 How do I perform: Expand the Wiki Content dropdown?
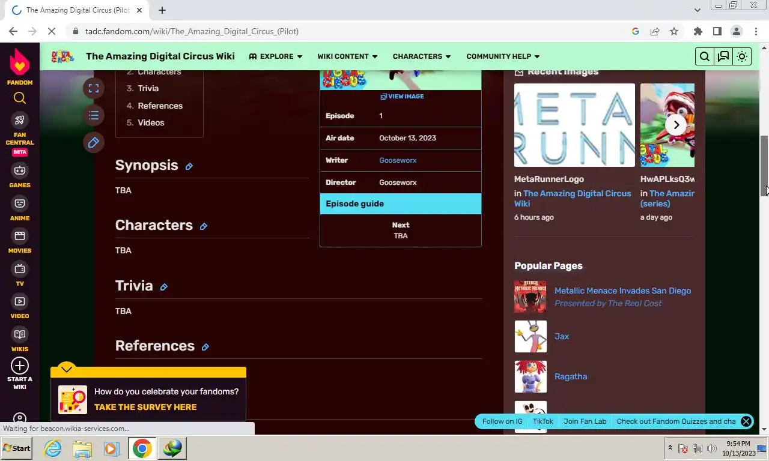pos(347,56)
